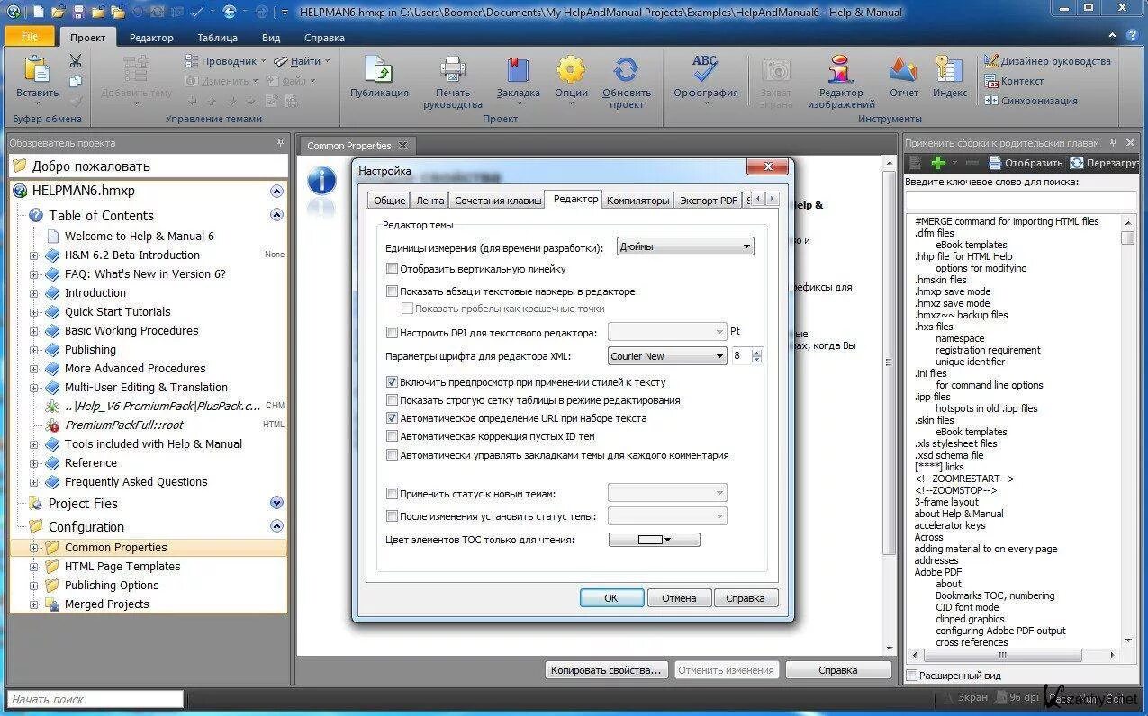
Task: Run the Орфография spell check icon
Action: pyautogui.click(x=705, y=69)
